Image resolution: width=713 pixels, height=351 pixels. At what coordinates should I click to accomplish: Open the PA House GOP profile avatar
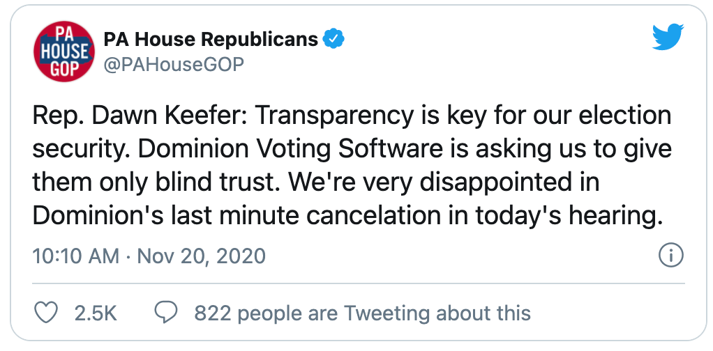click(63, 52)
